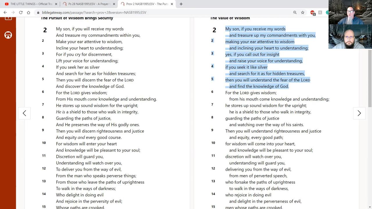The width and height of the screenshot is (372, 209).
Task: Go to previous chapter with left chevron
Action: [24, 113]
